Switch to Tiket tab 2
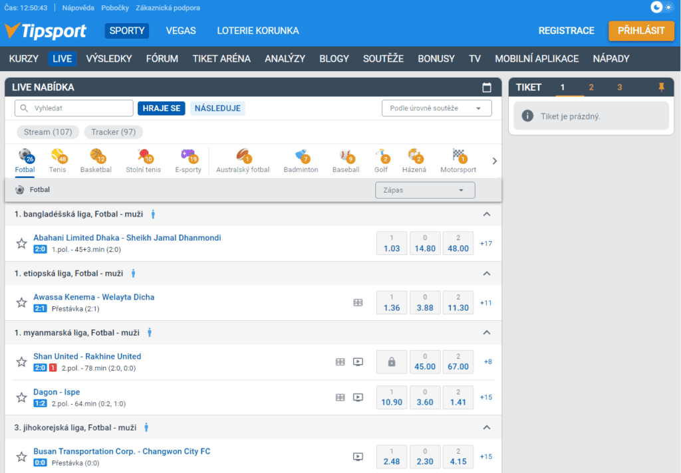The image size is (681, 473). coord(591,87)
